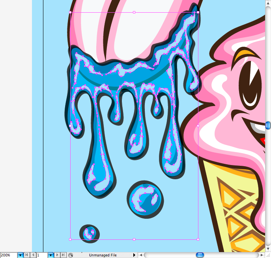Open the artboard number dropdown

(x=50, y=255)
